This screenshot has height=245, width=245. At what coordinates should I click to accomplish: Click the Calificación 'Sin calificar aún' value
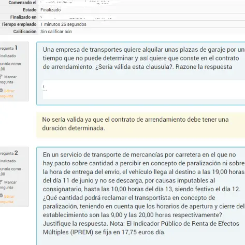click(x=56, y=32)
